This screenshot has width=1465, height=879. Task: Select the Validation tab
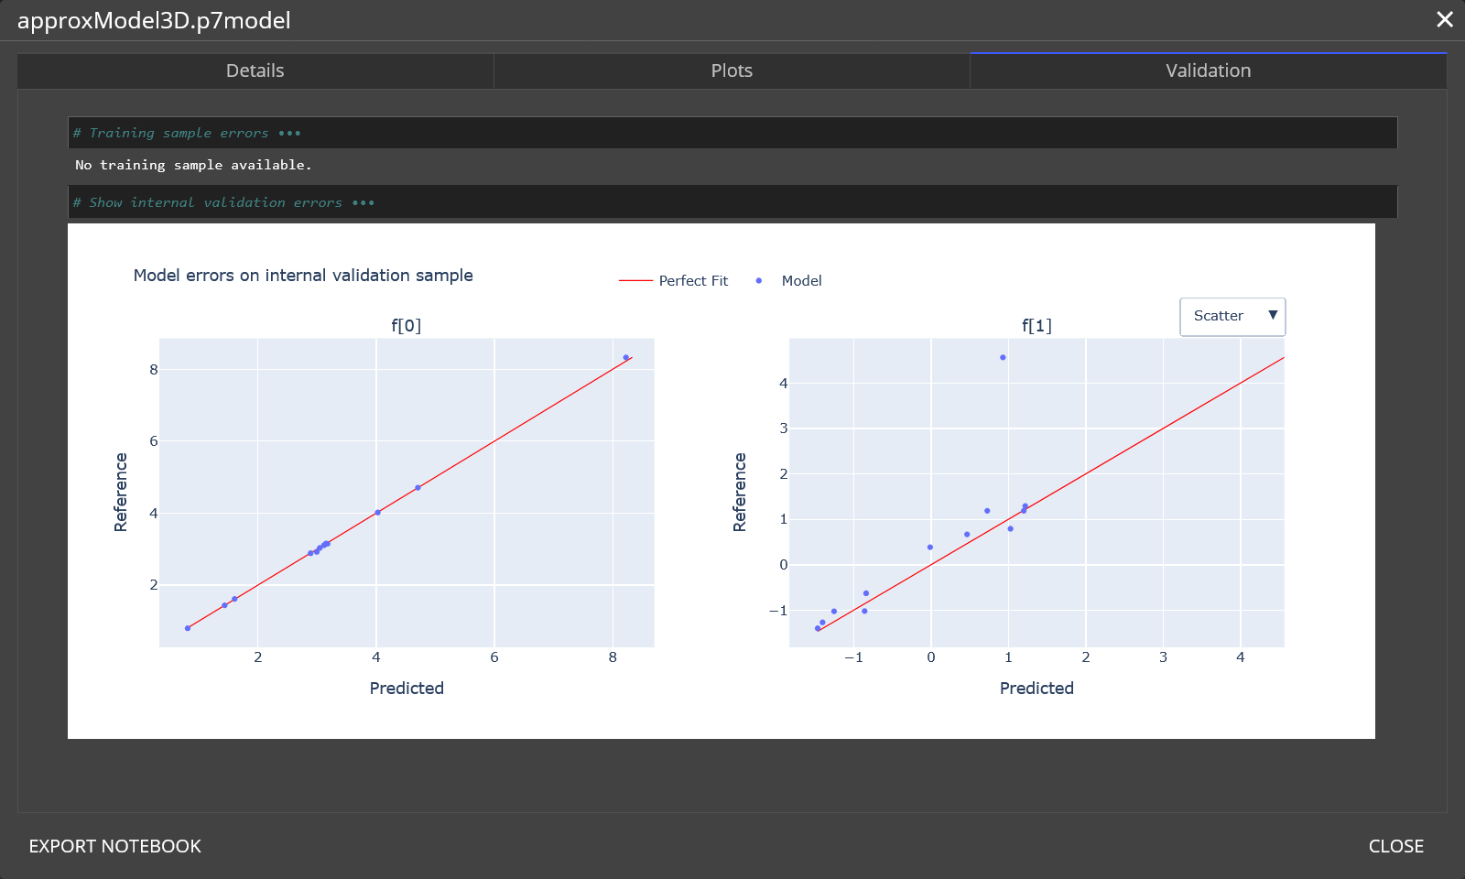click(1208, 71)
